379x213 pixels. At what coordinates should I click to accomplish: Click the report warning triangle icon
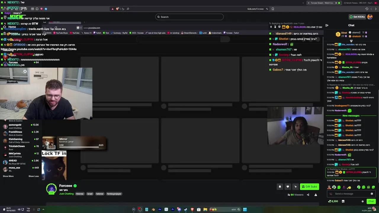[316, 195]
